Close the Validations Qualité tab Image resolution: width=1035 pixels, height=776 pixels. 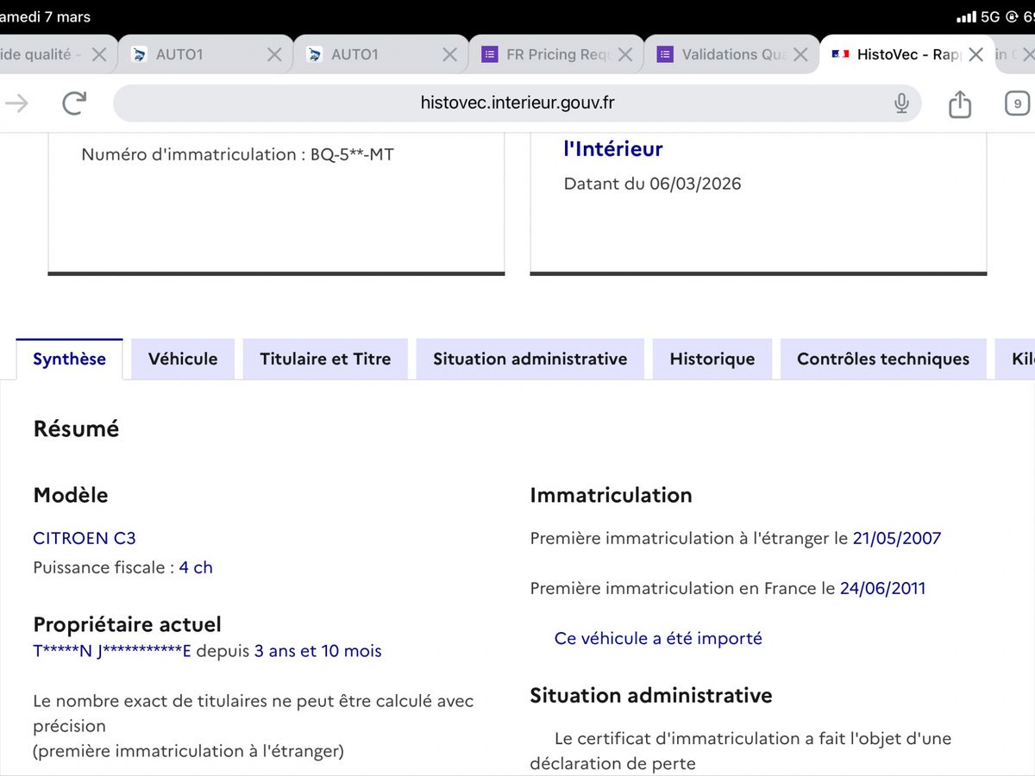(x=800, y=54)
